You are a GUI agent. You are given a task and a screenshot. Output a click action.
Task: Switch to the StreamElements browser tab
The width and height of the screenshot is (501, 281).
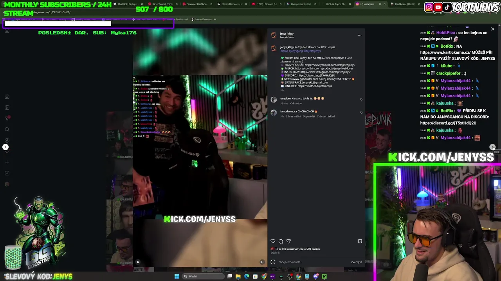tap(232, 4)
